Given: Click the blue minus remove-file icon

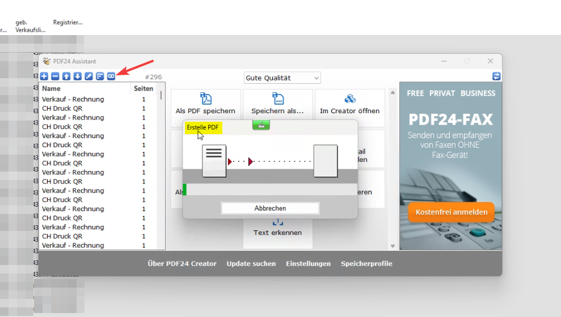Looking at the screenshot, I should (x=55, y=76).
